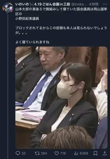This screenshot has height=159, width=110.
Task: Click the reply count 33
Action: pyautogui.click(x=23, y=153)
